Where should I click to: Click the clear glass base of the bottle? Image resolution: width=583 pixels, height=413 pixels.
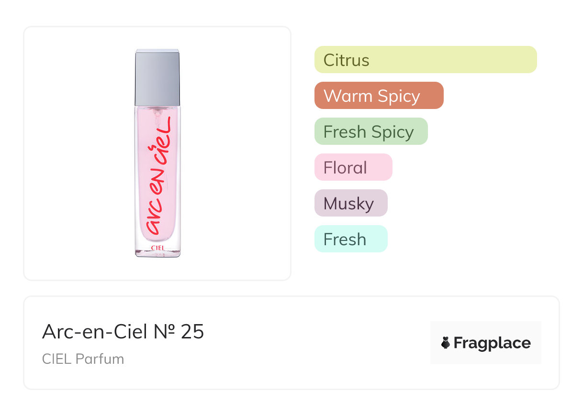(157, 253)
